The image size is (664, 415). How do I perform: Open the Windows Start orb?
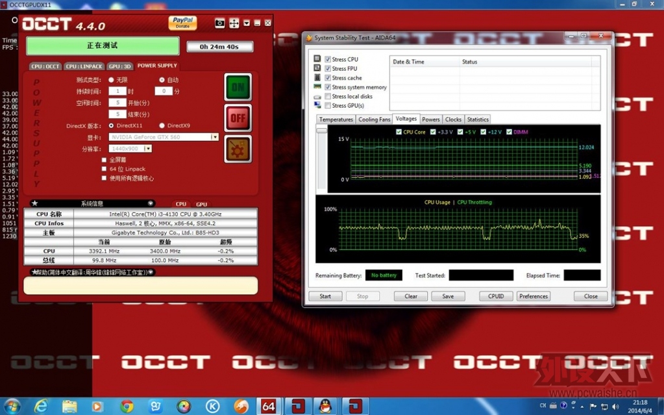pyautogui.click(x=12, y=406)
